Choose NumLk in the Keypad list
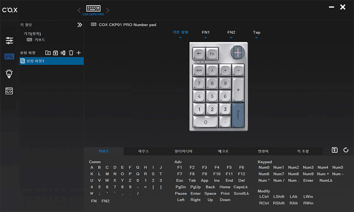 [x=326, y=181]
